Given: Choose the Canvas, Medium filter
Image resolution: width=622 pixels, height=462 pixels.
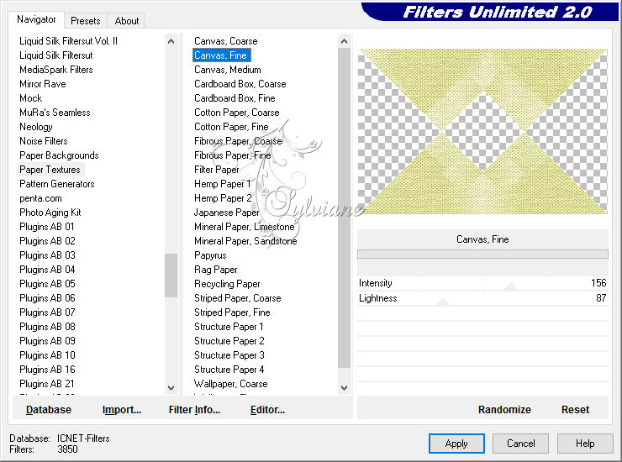Looking at the screenshot, I should click(x=227, y=70).
